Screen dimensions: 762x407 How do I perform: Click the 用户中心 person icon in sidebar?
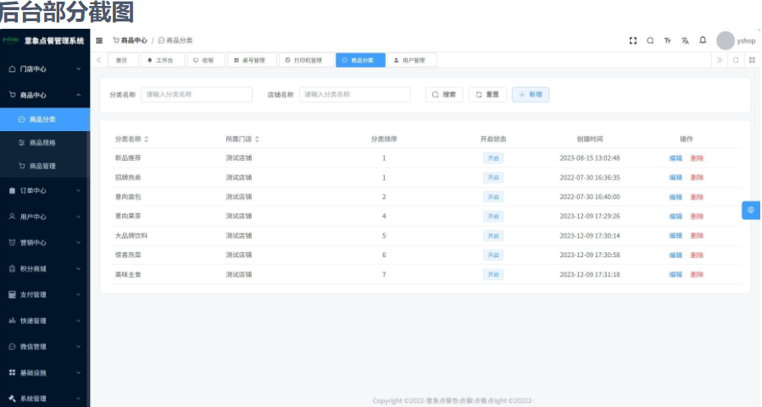12,217
